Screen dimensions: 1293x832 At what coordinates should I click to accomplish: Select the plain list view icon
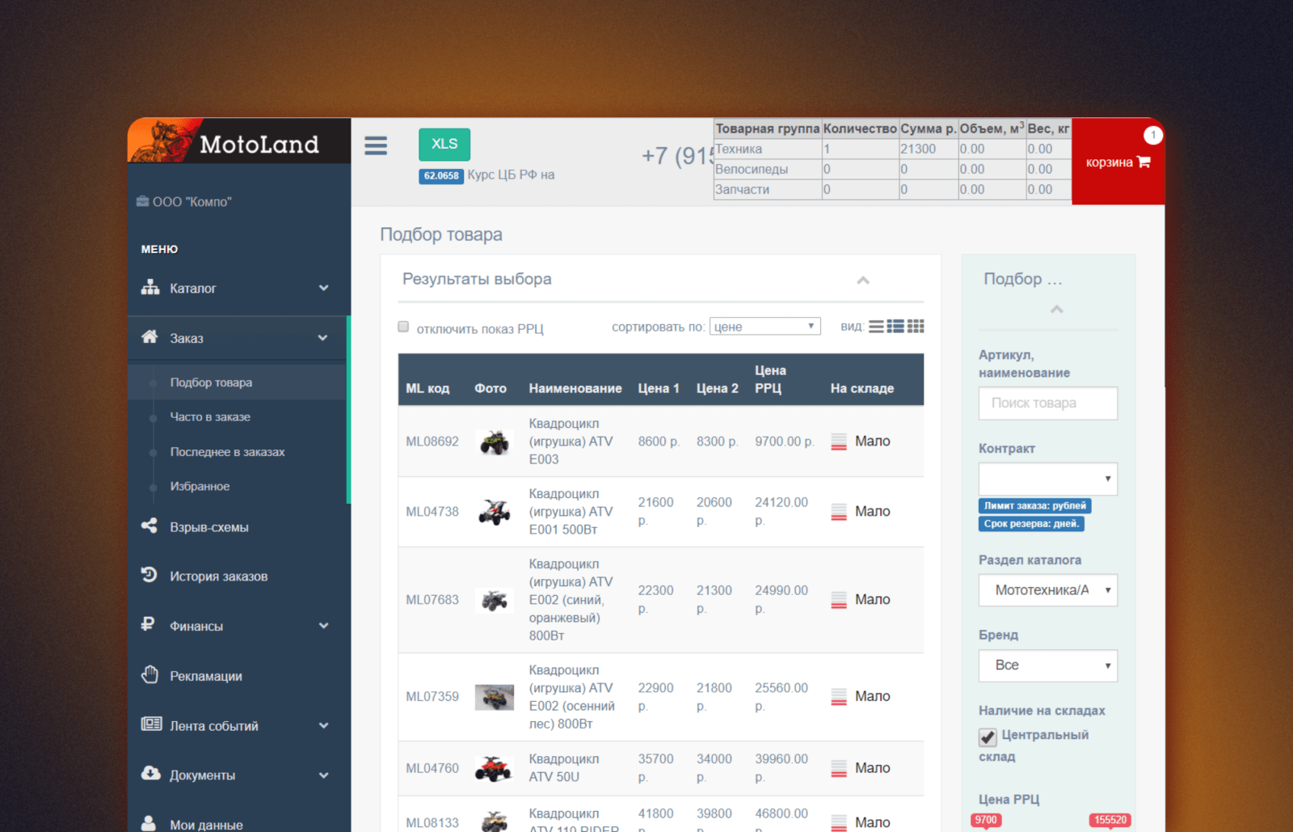(876, 327)
